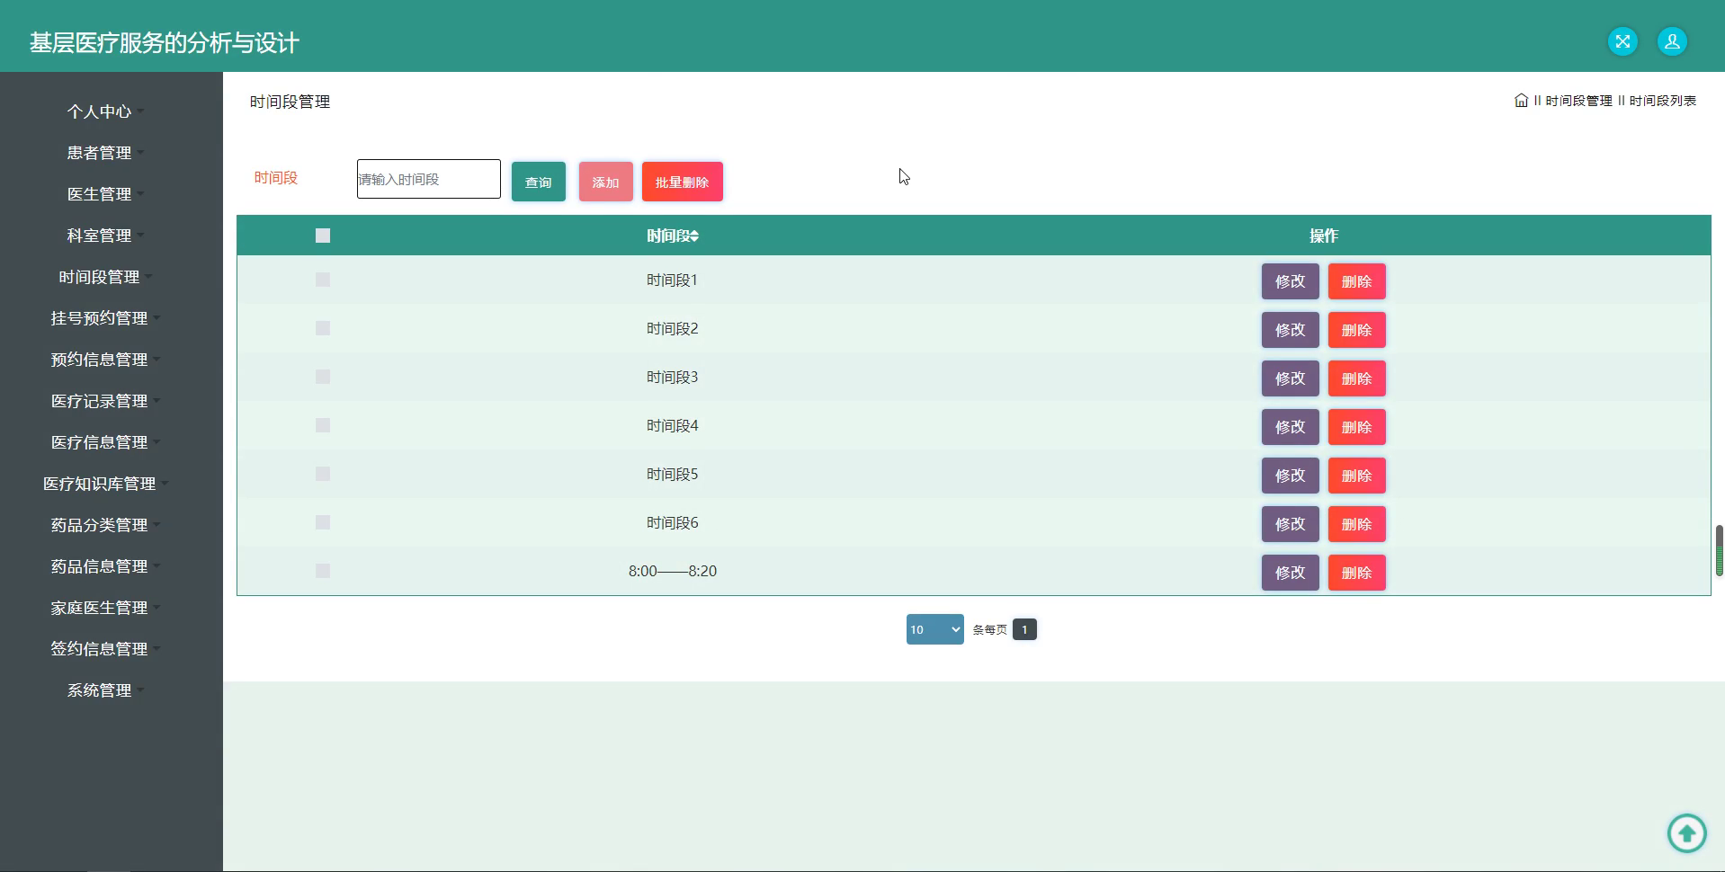Image resolution: width=1725 pixels, height=872 pixels.
Task: Open 家庭医生管理 in sidebar
Action: click(x=105, y=608)
